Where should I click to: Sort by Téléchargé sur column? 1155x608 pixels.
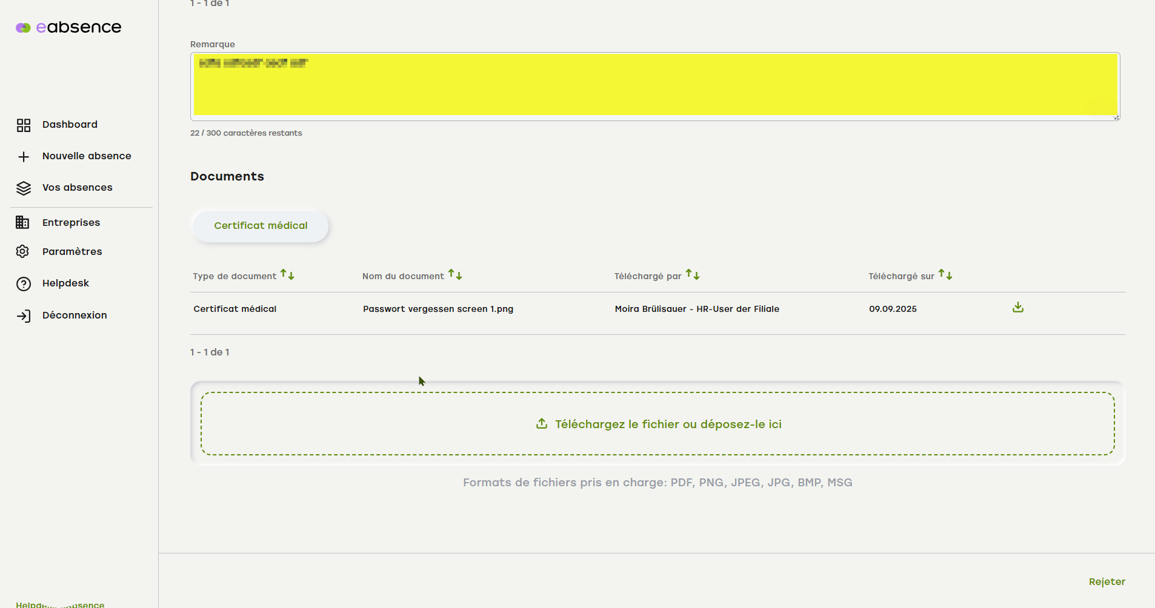coord(945,275)
